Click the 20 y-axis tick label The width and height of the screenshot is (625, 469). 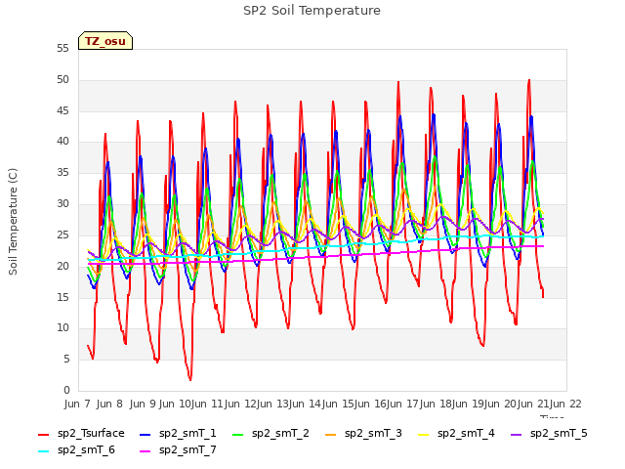click(x=62, y=266)
